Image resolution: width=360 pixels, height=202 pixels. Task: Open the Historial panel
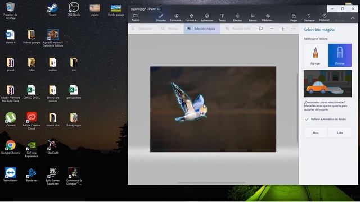[x=324, y=17]
